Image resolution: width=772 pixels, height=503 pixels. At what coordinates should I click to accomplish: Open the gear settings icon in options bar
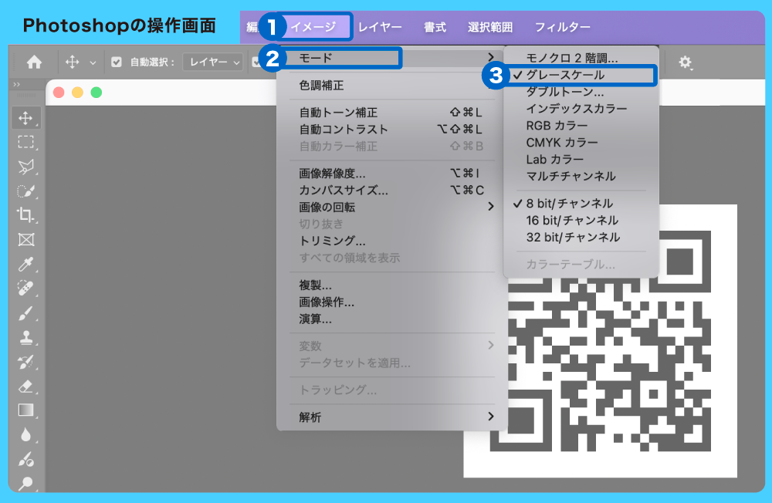(685, 62)
